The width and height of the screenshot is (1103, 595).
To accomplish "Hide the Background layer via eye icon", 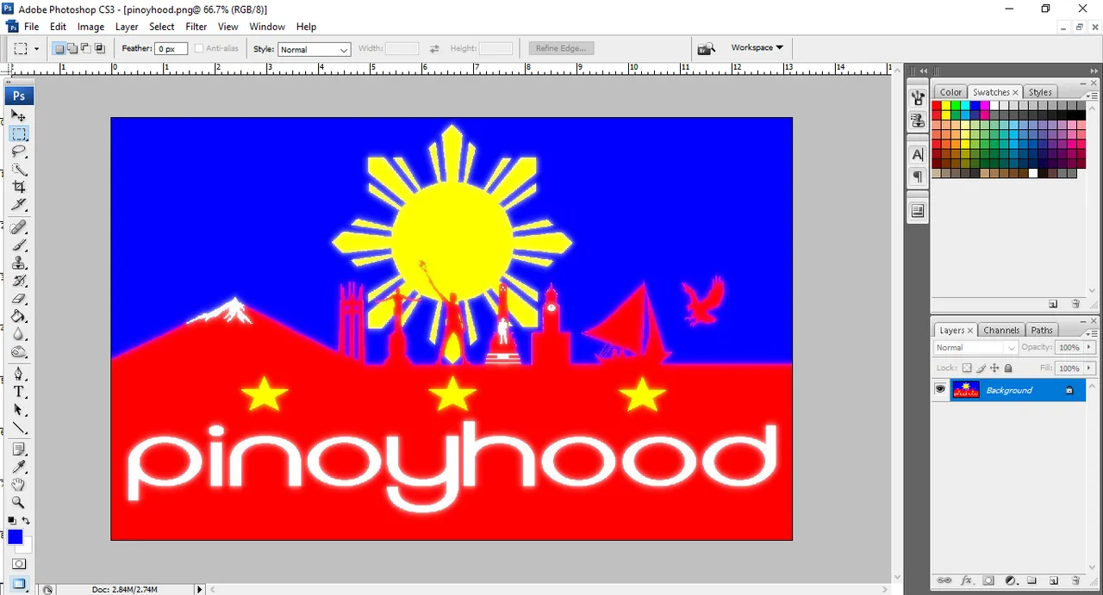I will [940, 390].
